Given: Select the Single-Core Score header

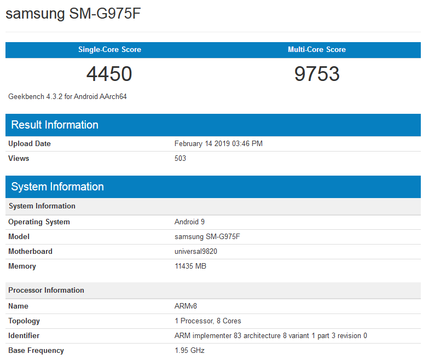Looking at the screenshot, I should [x=109, y=50].
